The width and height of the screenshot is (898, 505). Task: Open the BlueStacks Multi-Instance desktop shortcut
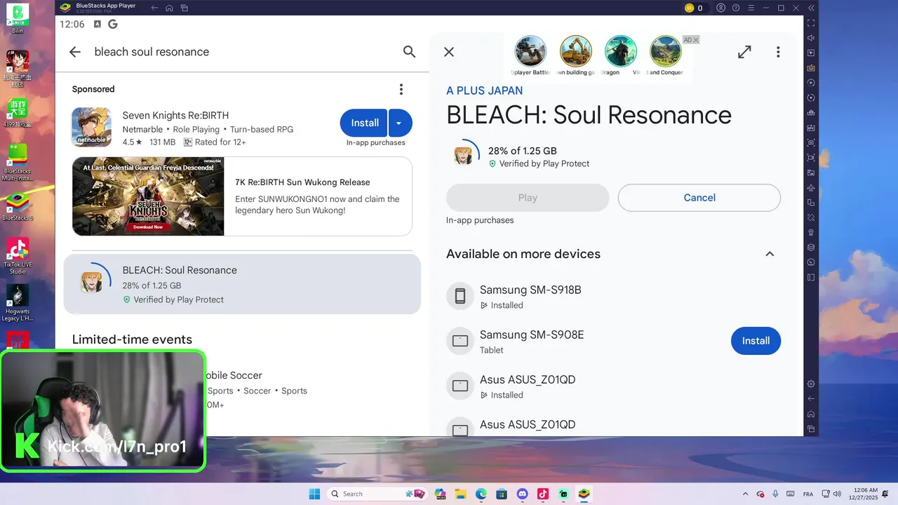point(18,162)
